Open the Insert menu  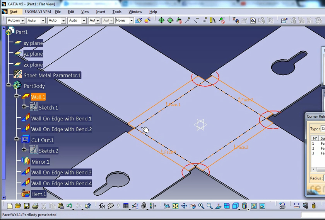click(101, 12)
